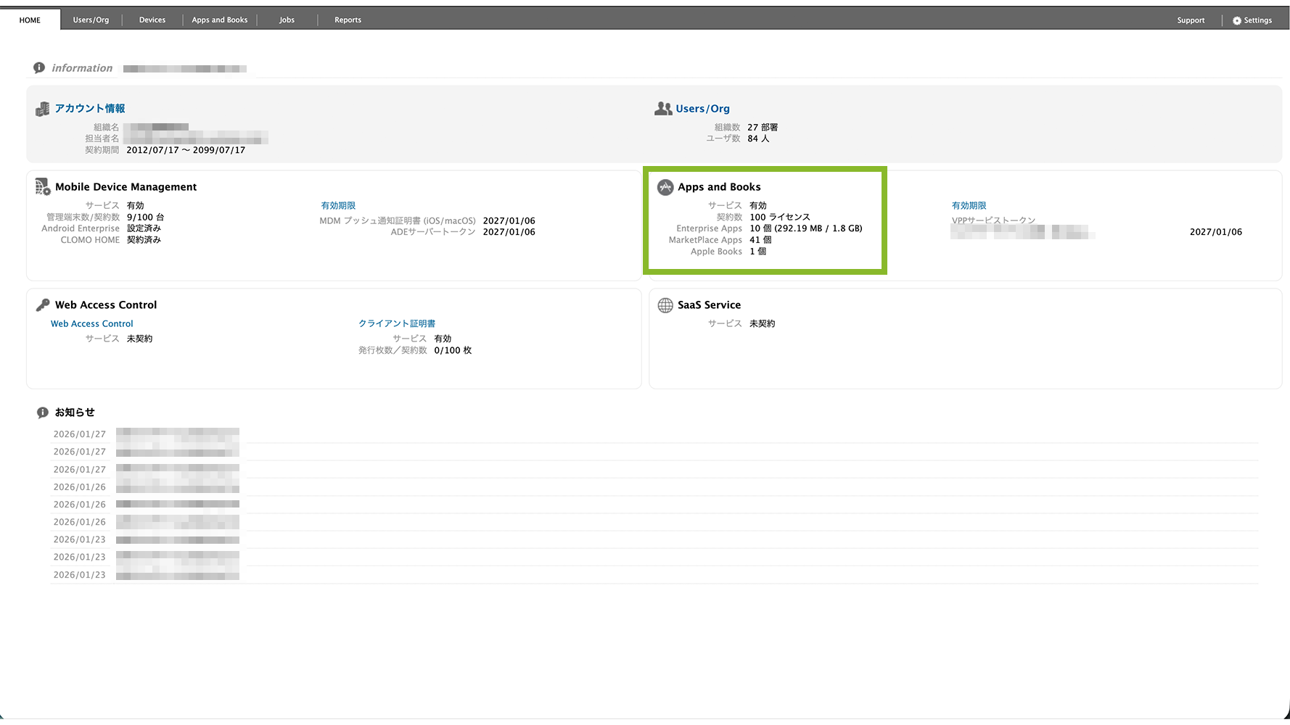This screenshot has height=725, width=1290.
Task: Click the Web Access Control key icon
Action: point(43,305)
